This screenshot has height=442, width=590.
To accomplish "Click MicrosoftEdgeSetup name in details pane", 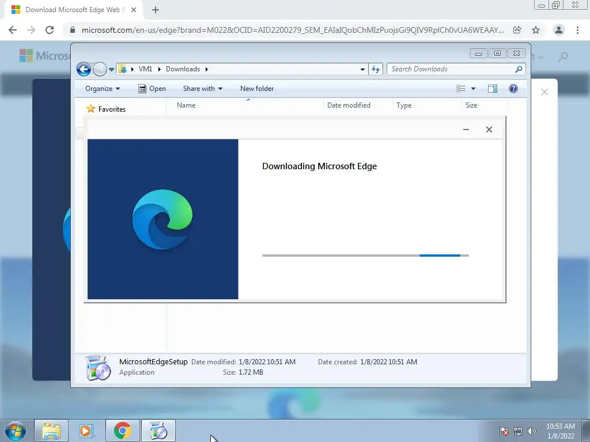I will 153,362.
